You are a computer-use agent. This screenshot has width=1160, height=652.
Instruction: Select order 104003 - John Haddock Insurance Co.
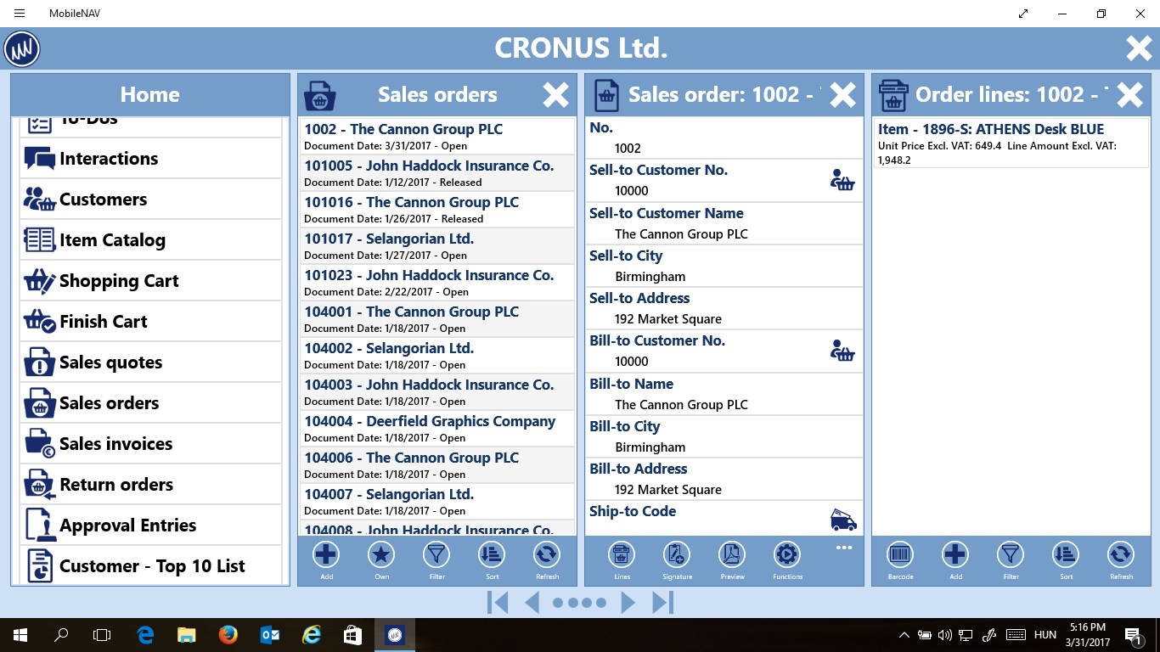(x=437, y=392)
